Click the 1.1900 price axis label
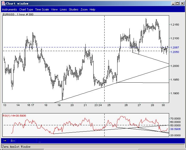Screen dimensions: 186x150 175,93
